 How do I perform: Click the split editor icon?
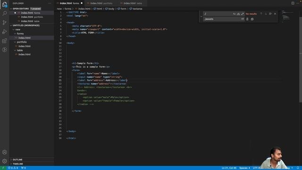(x=293, y=3)
